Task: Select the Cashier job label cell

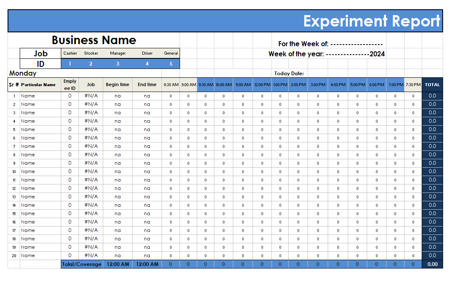Action: click(x=70, y=53)
